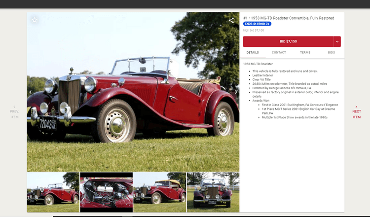Expand the bid amount dropdown arrow

337,41
